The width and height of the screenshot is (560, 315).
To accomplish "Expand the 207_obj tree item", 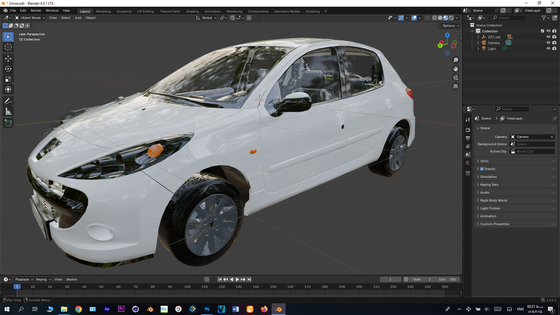I will point(478,37).
